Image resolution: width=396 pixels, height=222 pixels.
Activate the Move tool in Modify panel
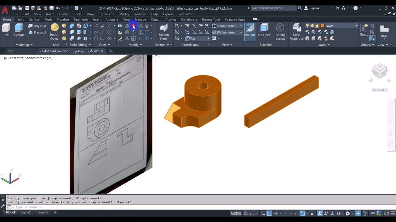click(133, 26)
